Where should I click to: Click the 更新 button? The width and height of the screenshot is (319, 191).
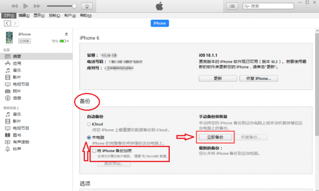(218, 78)
